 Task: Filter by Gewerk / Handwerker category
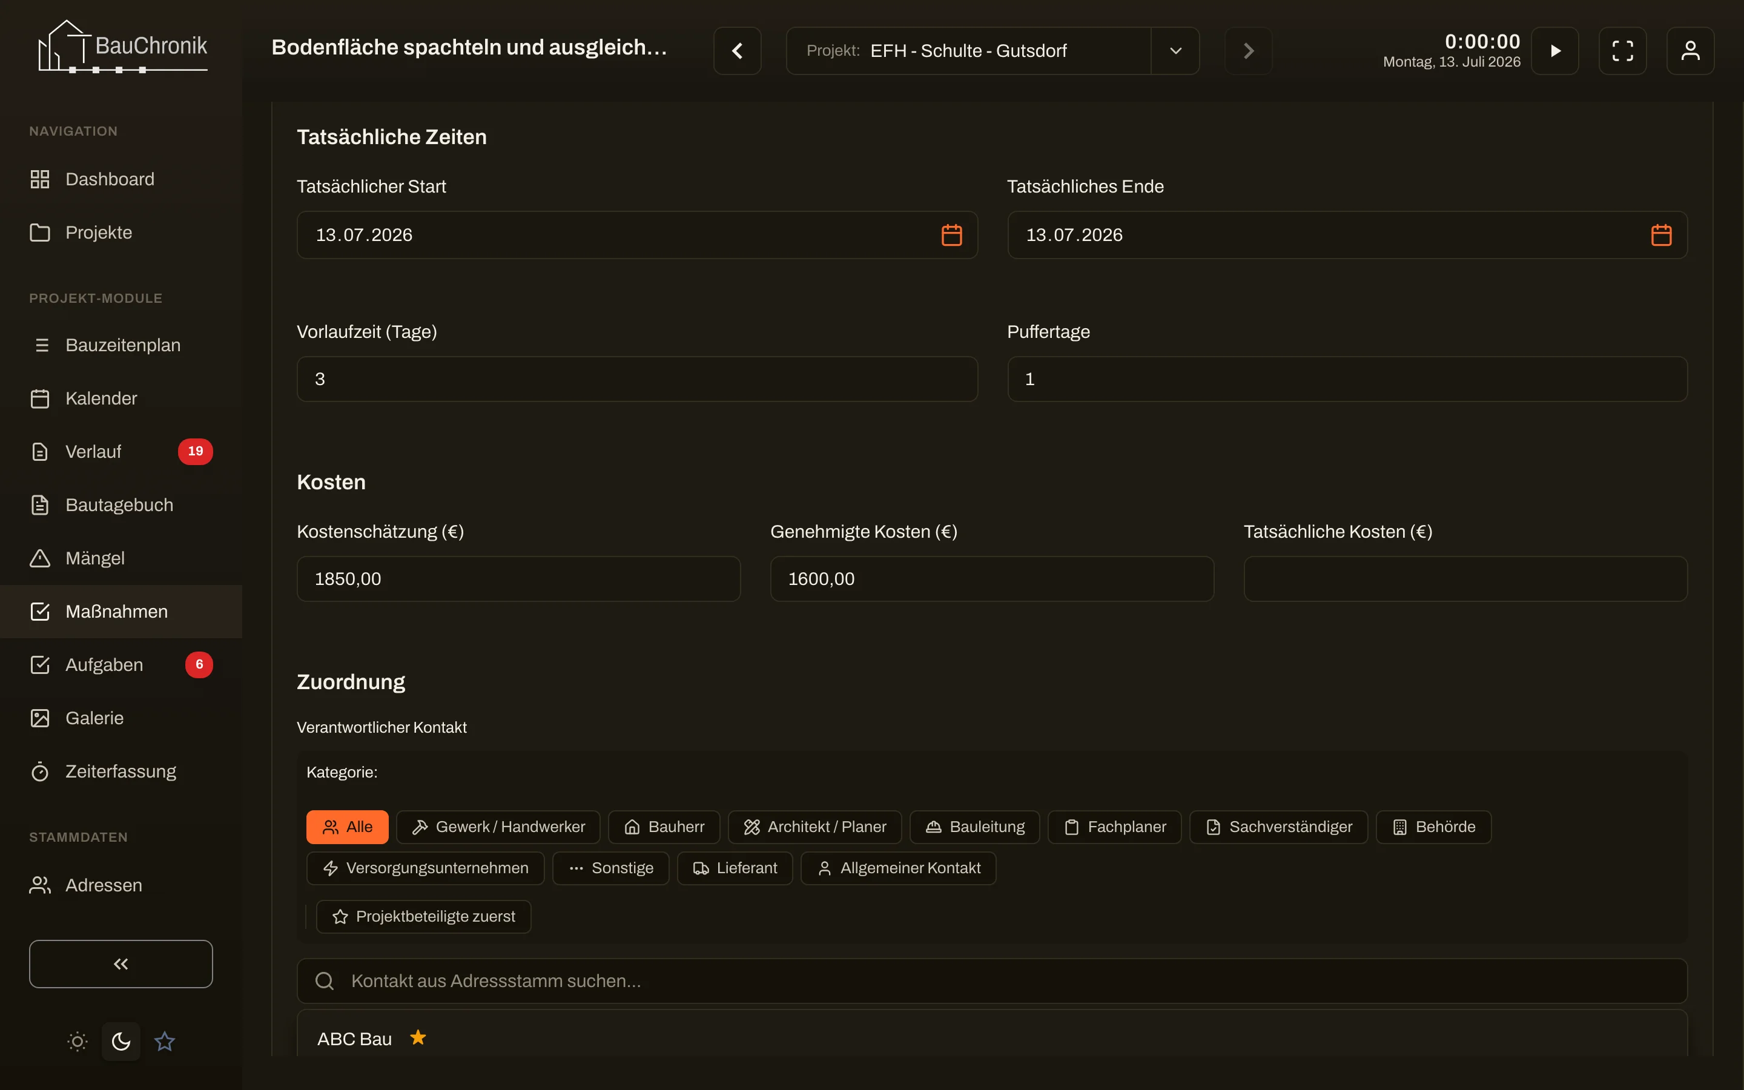pyautogui.click(x=498, y=827)
